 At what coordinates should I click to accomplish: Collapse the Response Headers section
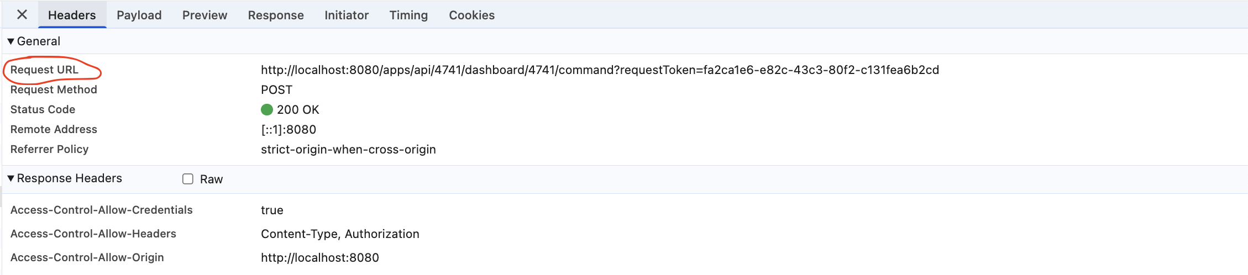[x=11, y=178]
